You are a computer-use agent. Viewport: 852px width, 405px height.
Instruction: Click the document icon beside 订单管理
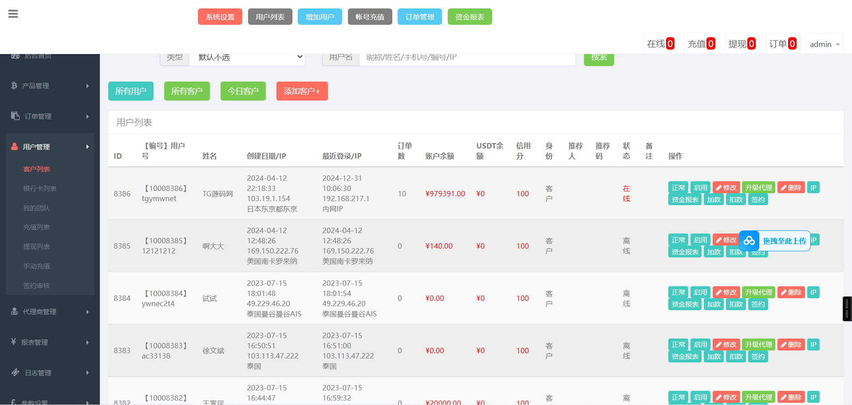pos(15,116)
